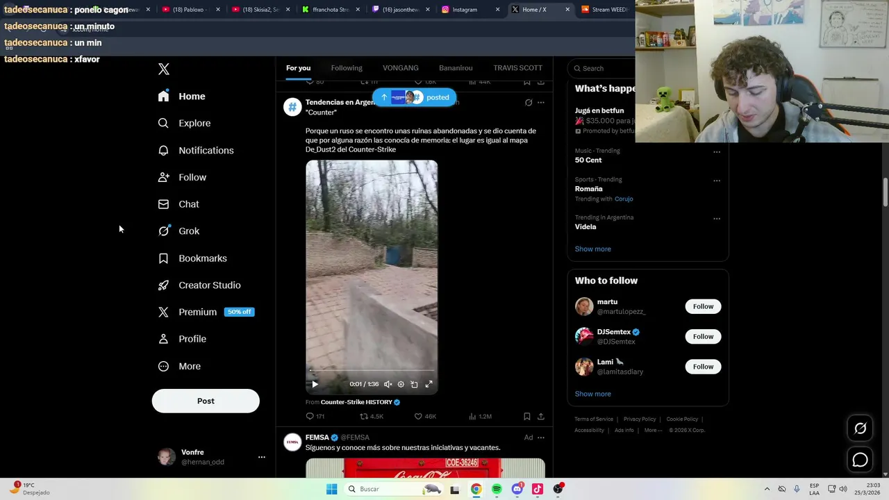Screen dimensions: 889x500
Task: Expand footer More link
Action: [653, 430]
